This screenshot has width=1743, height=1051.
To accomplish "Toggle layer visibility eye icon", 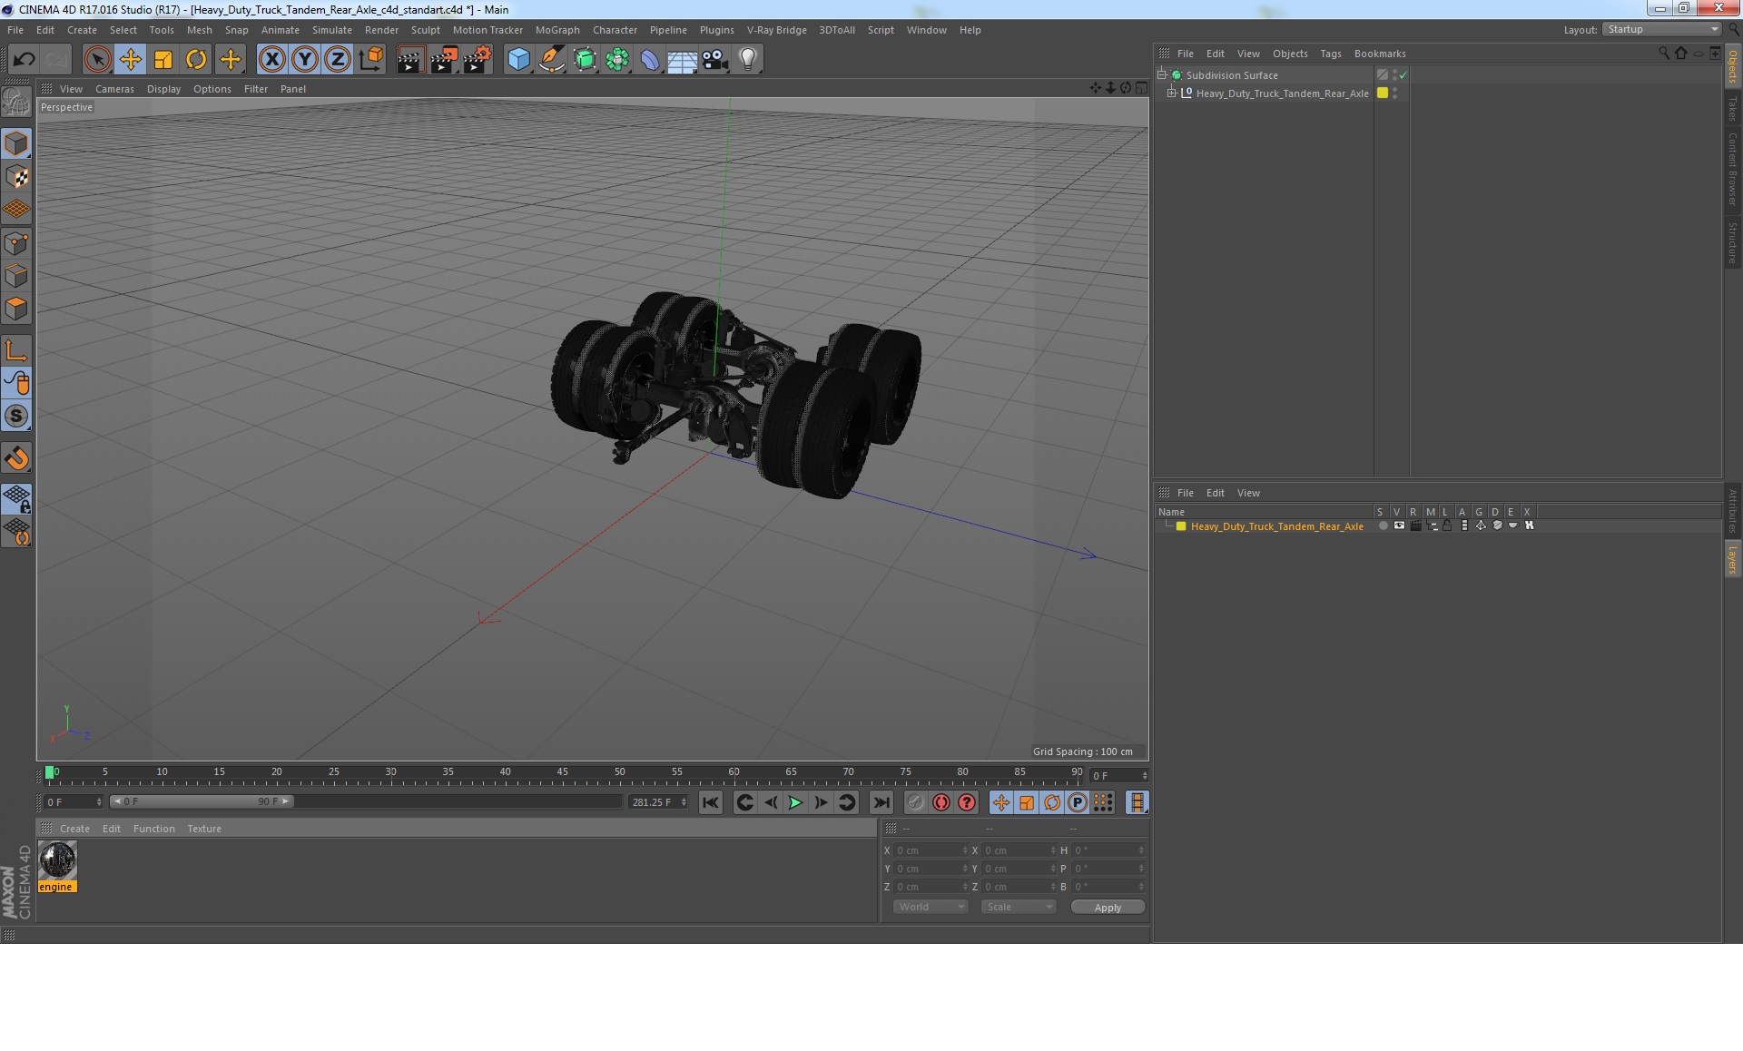I will [1399, 525].
